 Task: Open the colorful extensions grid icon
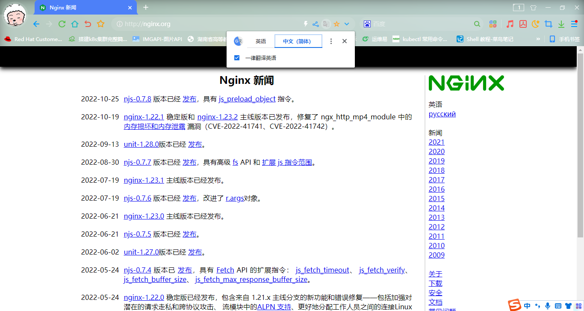point(493,24)
